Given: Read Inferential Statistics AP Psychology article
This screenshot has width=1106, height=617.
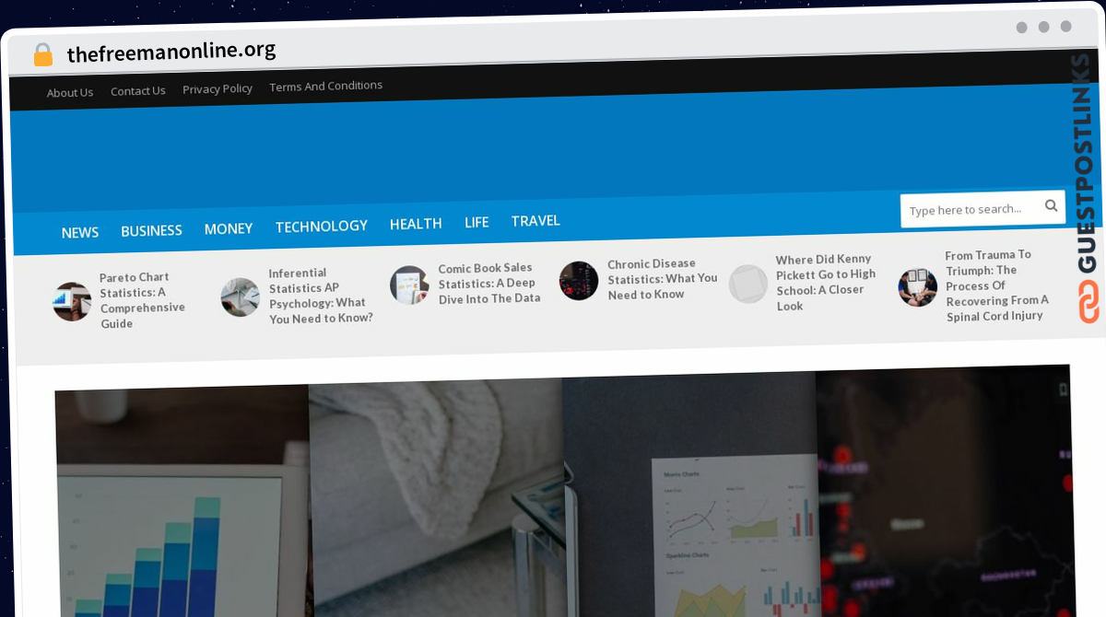Looking at the screenshot, I should coord(321,296).
